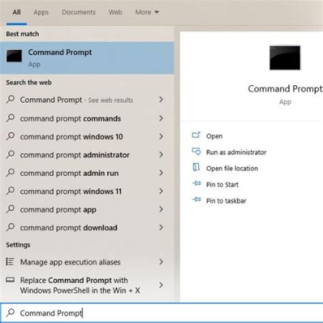Click the Pin to Start pin icon
The width and height of the screenshot is (323, 323).
[196, 183]
